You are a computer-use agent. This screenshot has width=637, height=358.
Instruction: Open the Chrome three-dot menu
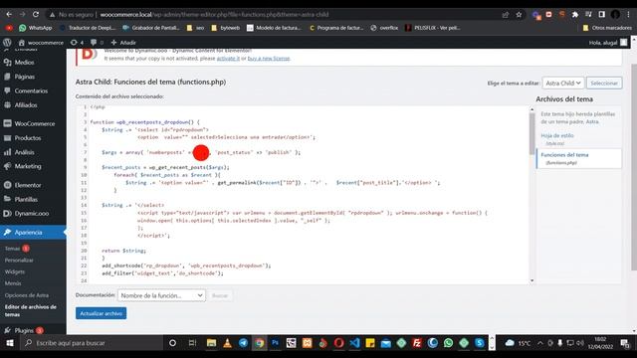point(628,14)
